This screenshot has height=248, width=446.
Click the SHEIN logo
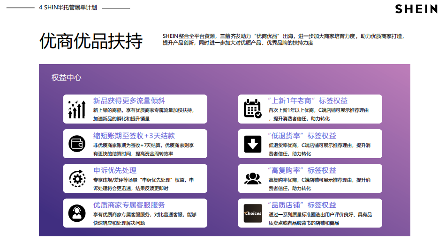click(416, 9)
